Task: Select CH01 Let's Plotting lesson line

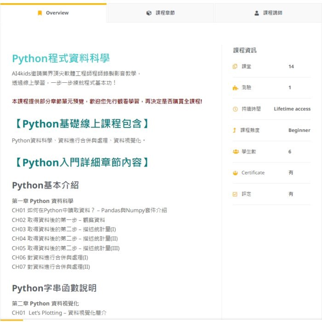Action: [x=59, y=313]
